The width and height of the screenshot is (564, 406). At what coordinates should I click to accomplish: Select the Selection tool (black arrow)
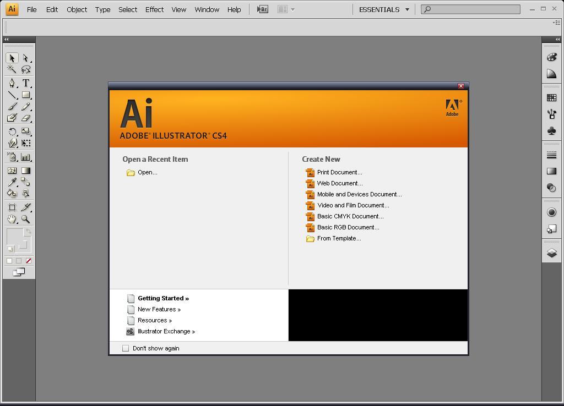pos(12,58)
